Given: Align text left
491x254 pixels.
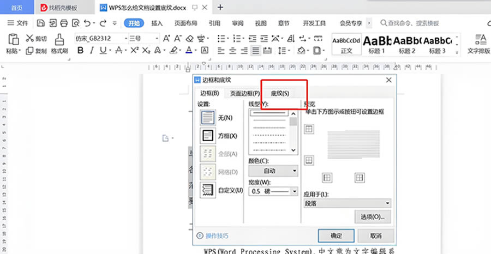Looking at the screenshot, I should pos(221,50).
